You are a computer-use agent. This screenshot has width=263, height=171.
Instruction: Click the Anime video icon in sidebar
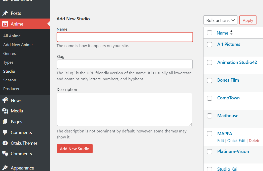tap(5, 24)
